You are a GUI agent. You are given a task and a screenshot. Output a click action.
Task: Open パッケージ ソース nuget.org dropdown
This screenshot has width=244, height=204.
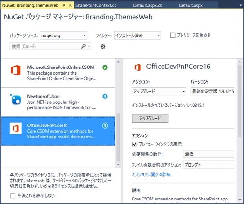coord(63,35)
